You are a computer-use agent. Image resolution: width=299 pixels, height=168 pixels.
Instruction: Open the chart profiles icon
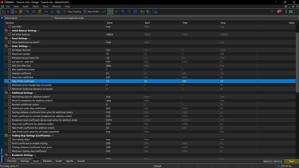tap(12, 12)
